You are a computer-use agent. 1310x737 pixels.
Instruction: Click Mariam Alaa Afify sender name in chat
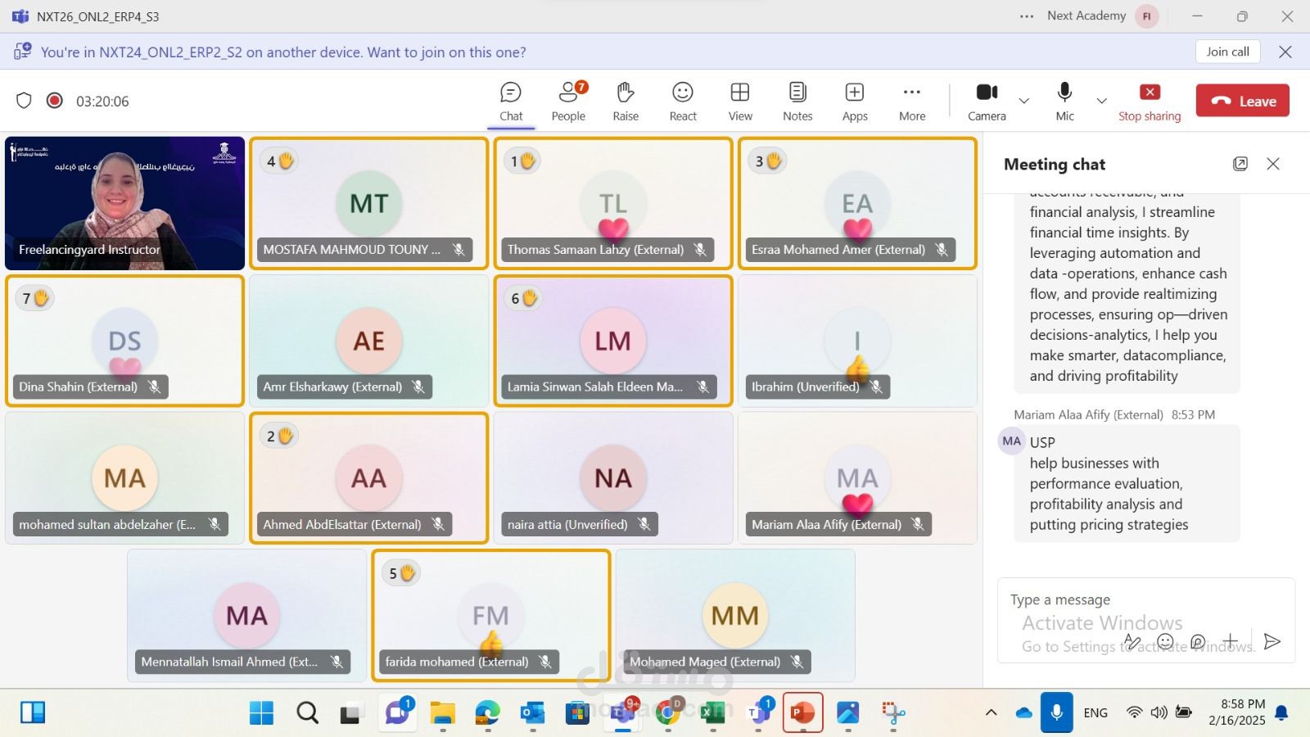[x=1088, y=415]
